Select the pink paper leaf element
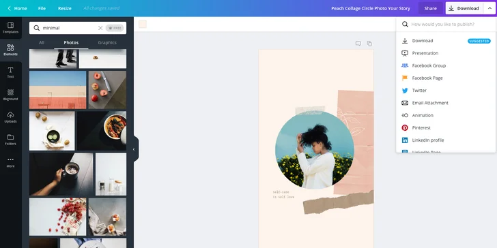The width and height of the screenshot is (497, 248). (354, 142)
